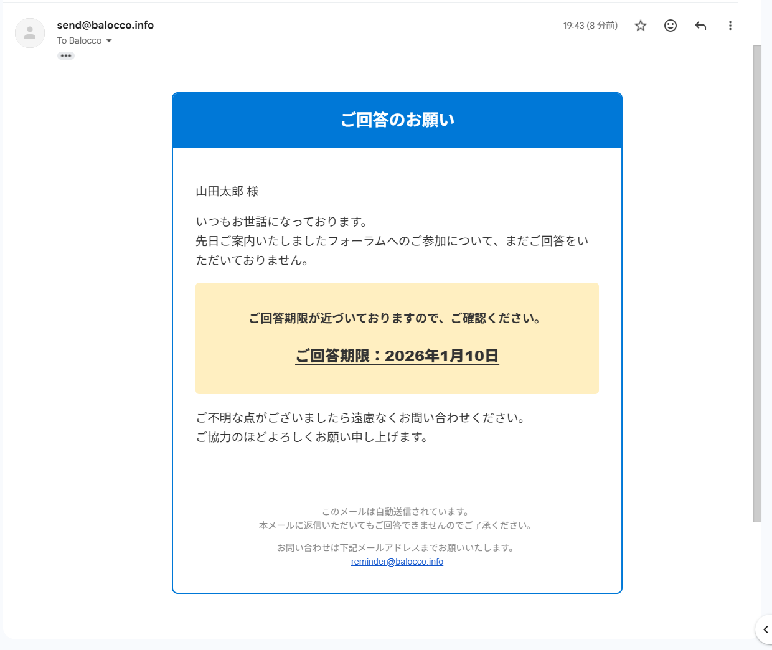
Task: Click the 19:43 timestamp
Action: click(590, 26)
